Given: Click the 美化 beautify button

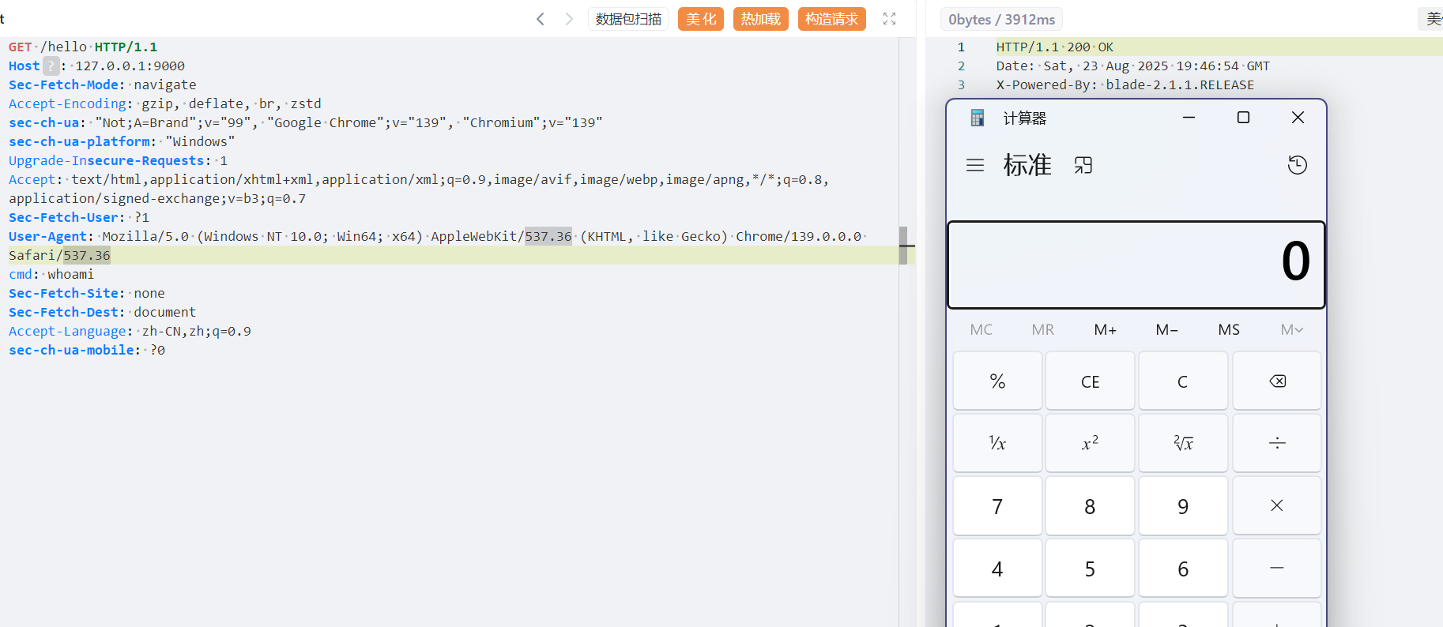Looking at the screenshot, I should click(701, 19).
